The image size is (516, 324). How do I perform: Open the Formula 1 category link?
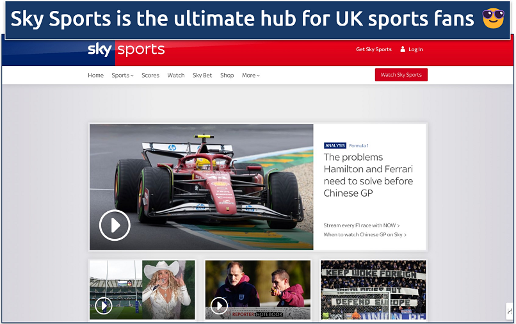click(359, 145)
